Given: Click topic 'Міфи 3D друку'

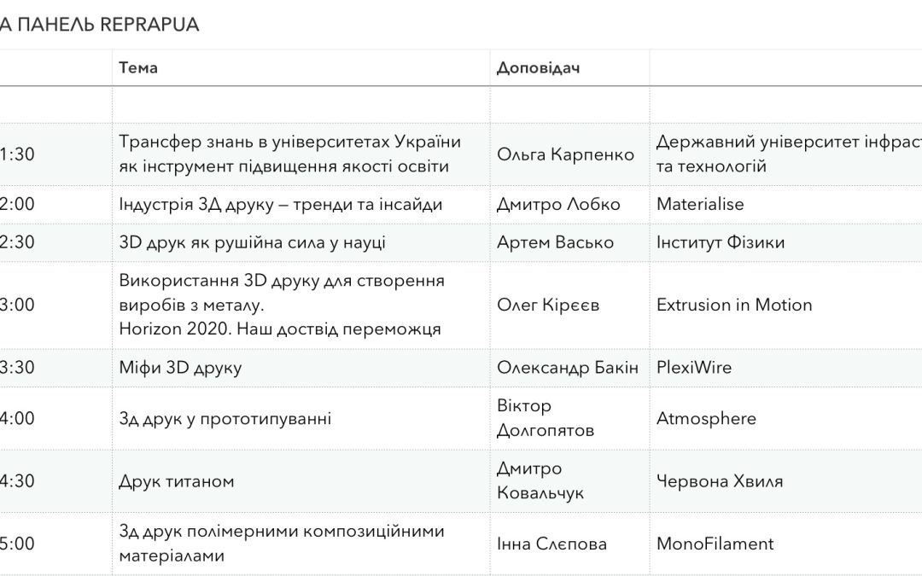Looking at the screenshot, I should pos(180,368).
